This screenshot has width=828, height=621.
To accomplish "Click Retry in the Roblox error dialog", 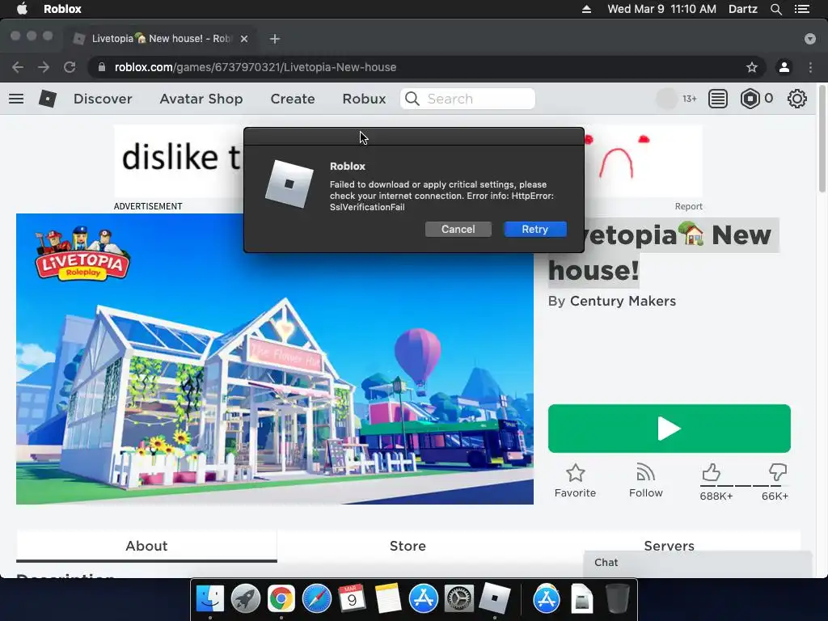I will point(535,229).
